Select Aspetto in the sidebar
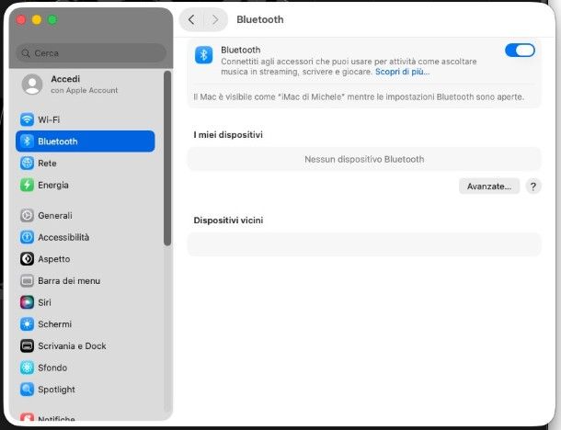The width and height of the screenshot is (561, 430). tap(86, 259)
